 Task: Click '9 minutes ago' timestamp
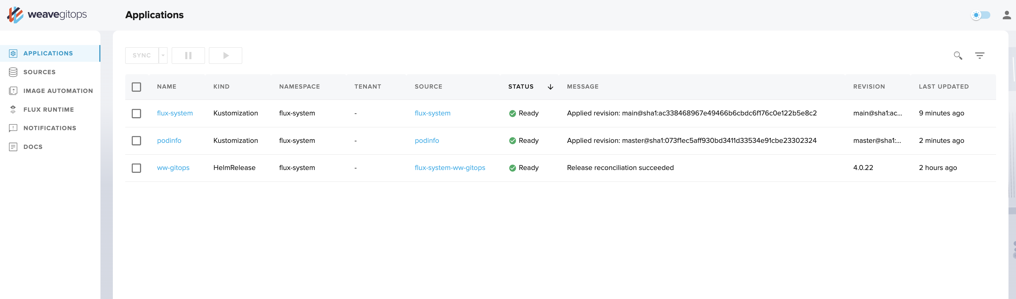[x=941, y=113]
